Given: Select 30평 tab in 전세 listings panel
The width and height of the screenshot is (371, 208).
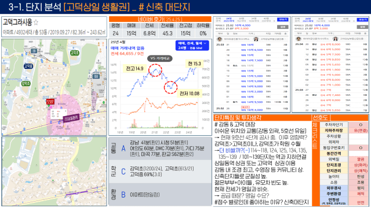Looking at the screenshot, I should (321, 20).
